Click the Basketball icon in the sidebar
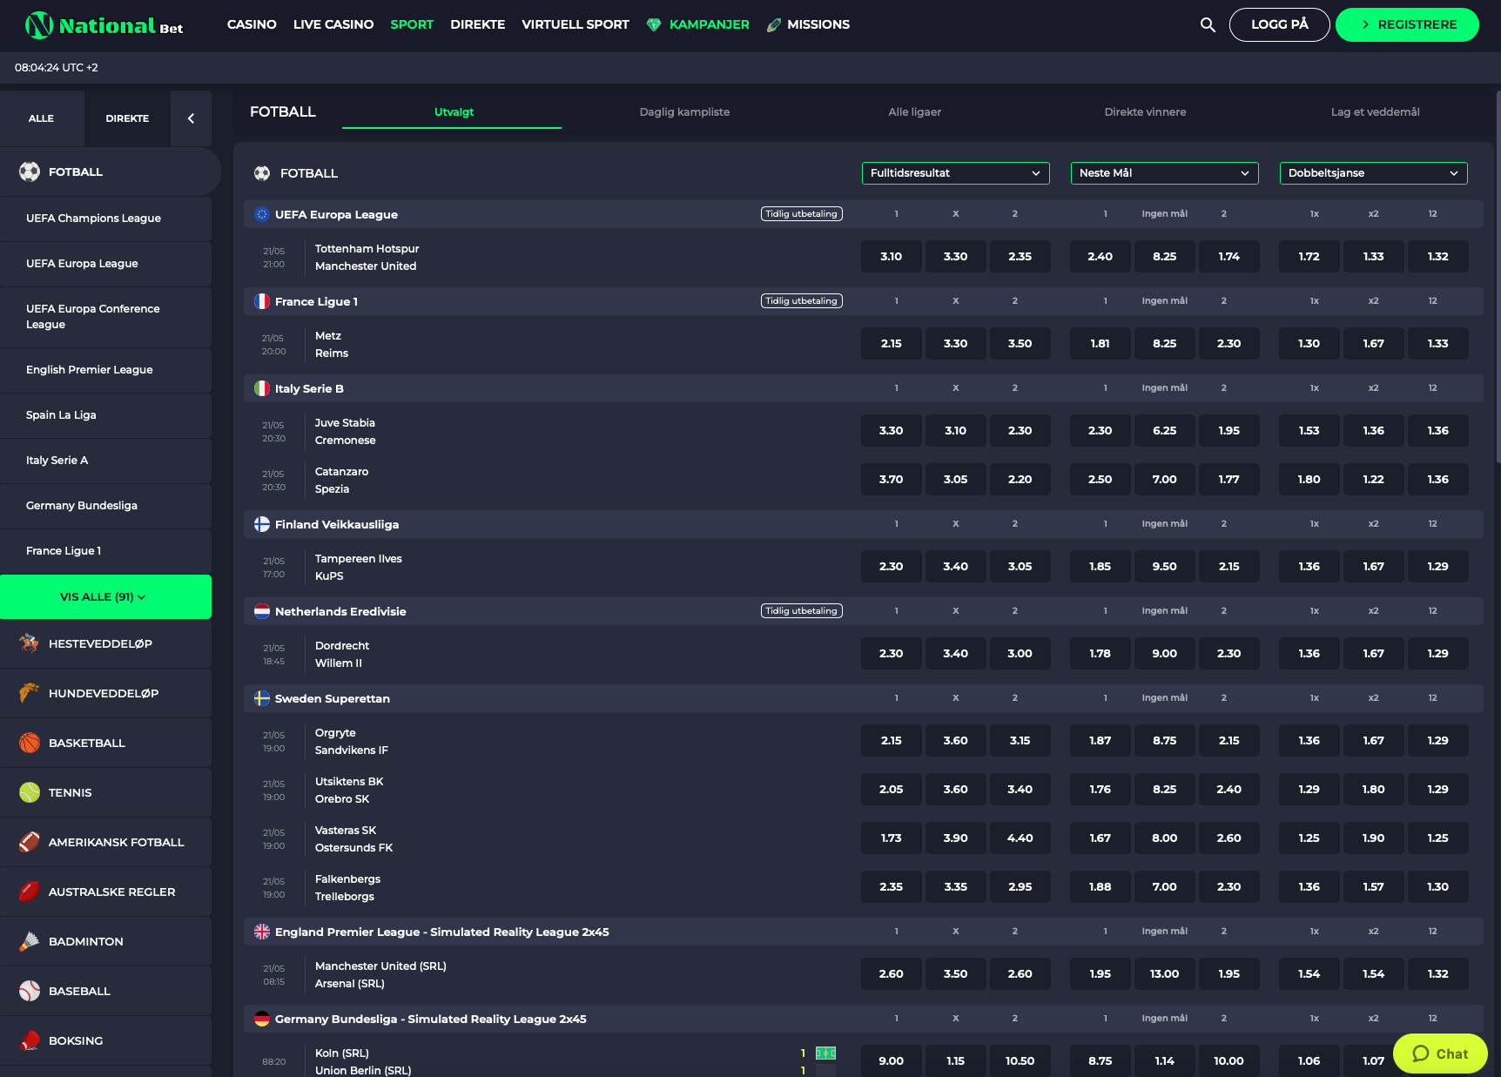This screenshot has width=1501, height=1077. point(29,743)
